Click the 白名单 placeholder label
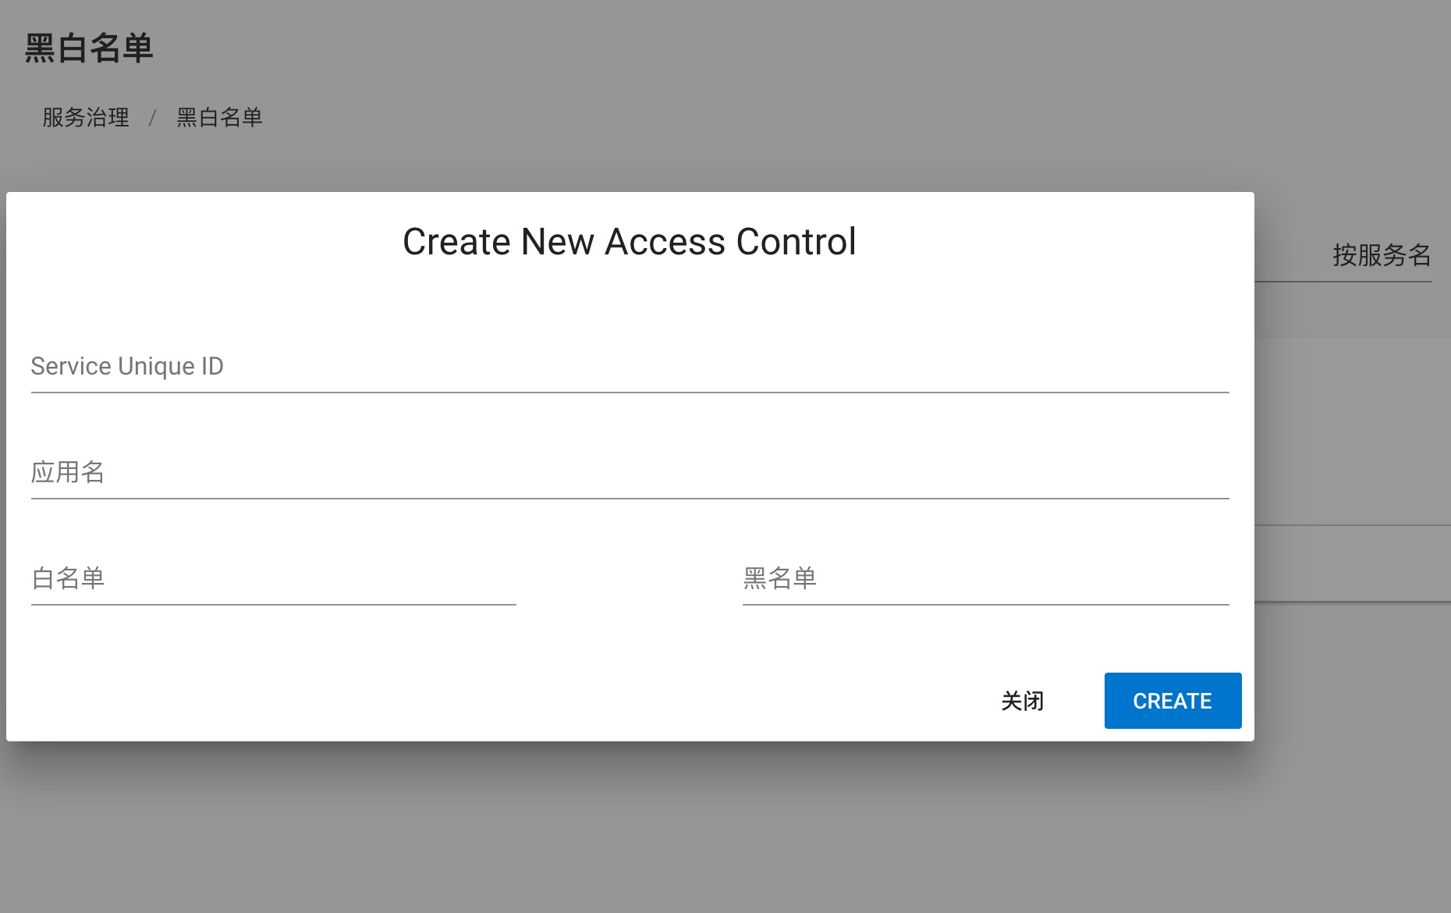Screen dimensions: 1451x913 click(x=68, y=579)
